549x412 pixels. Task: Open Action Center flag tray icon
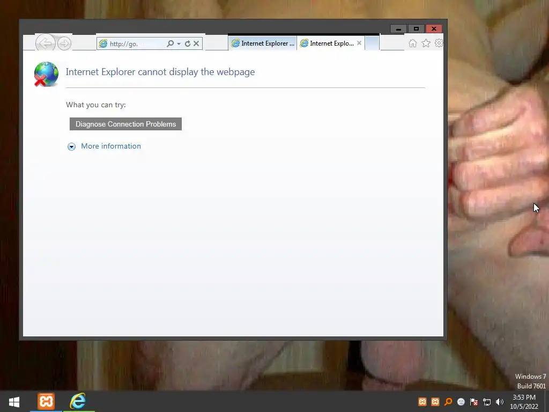[474, 402]
